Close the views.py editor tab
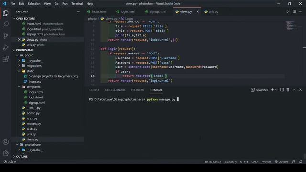 point(197,11)
